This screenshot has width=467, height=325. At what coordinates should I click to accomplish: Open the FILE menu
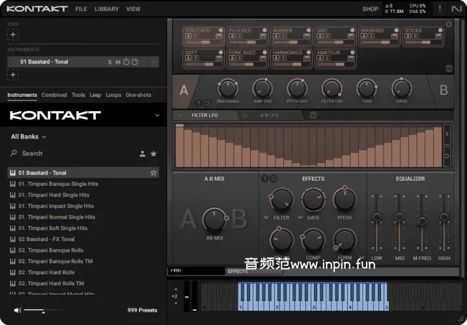(81, 9)
